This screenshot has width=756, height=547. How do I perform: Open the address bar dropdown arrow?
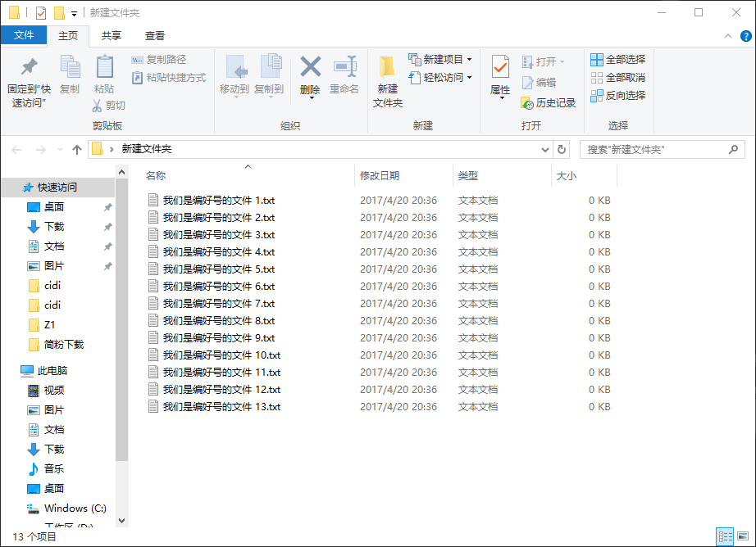click(x=544, y=149)
